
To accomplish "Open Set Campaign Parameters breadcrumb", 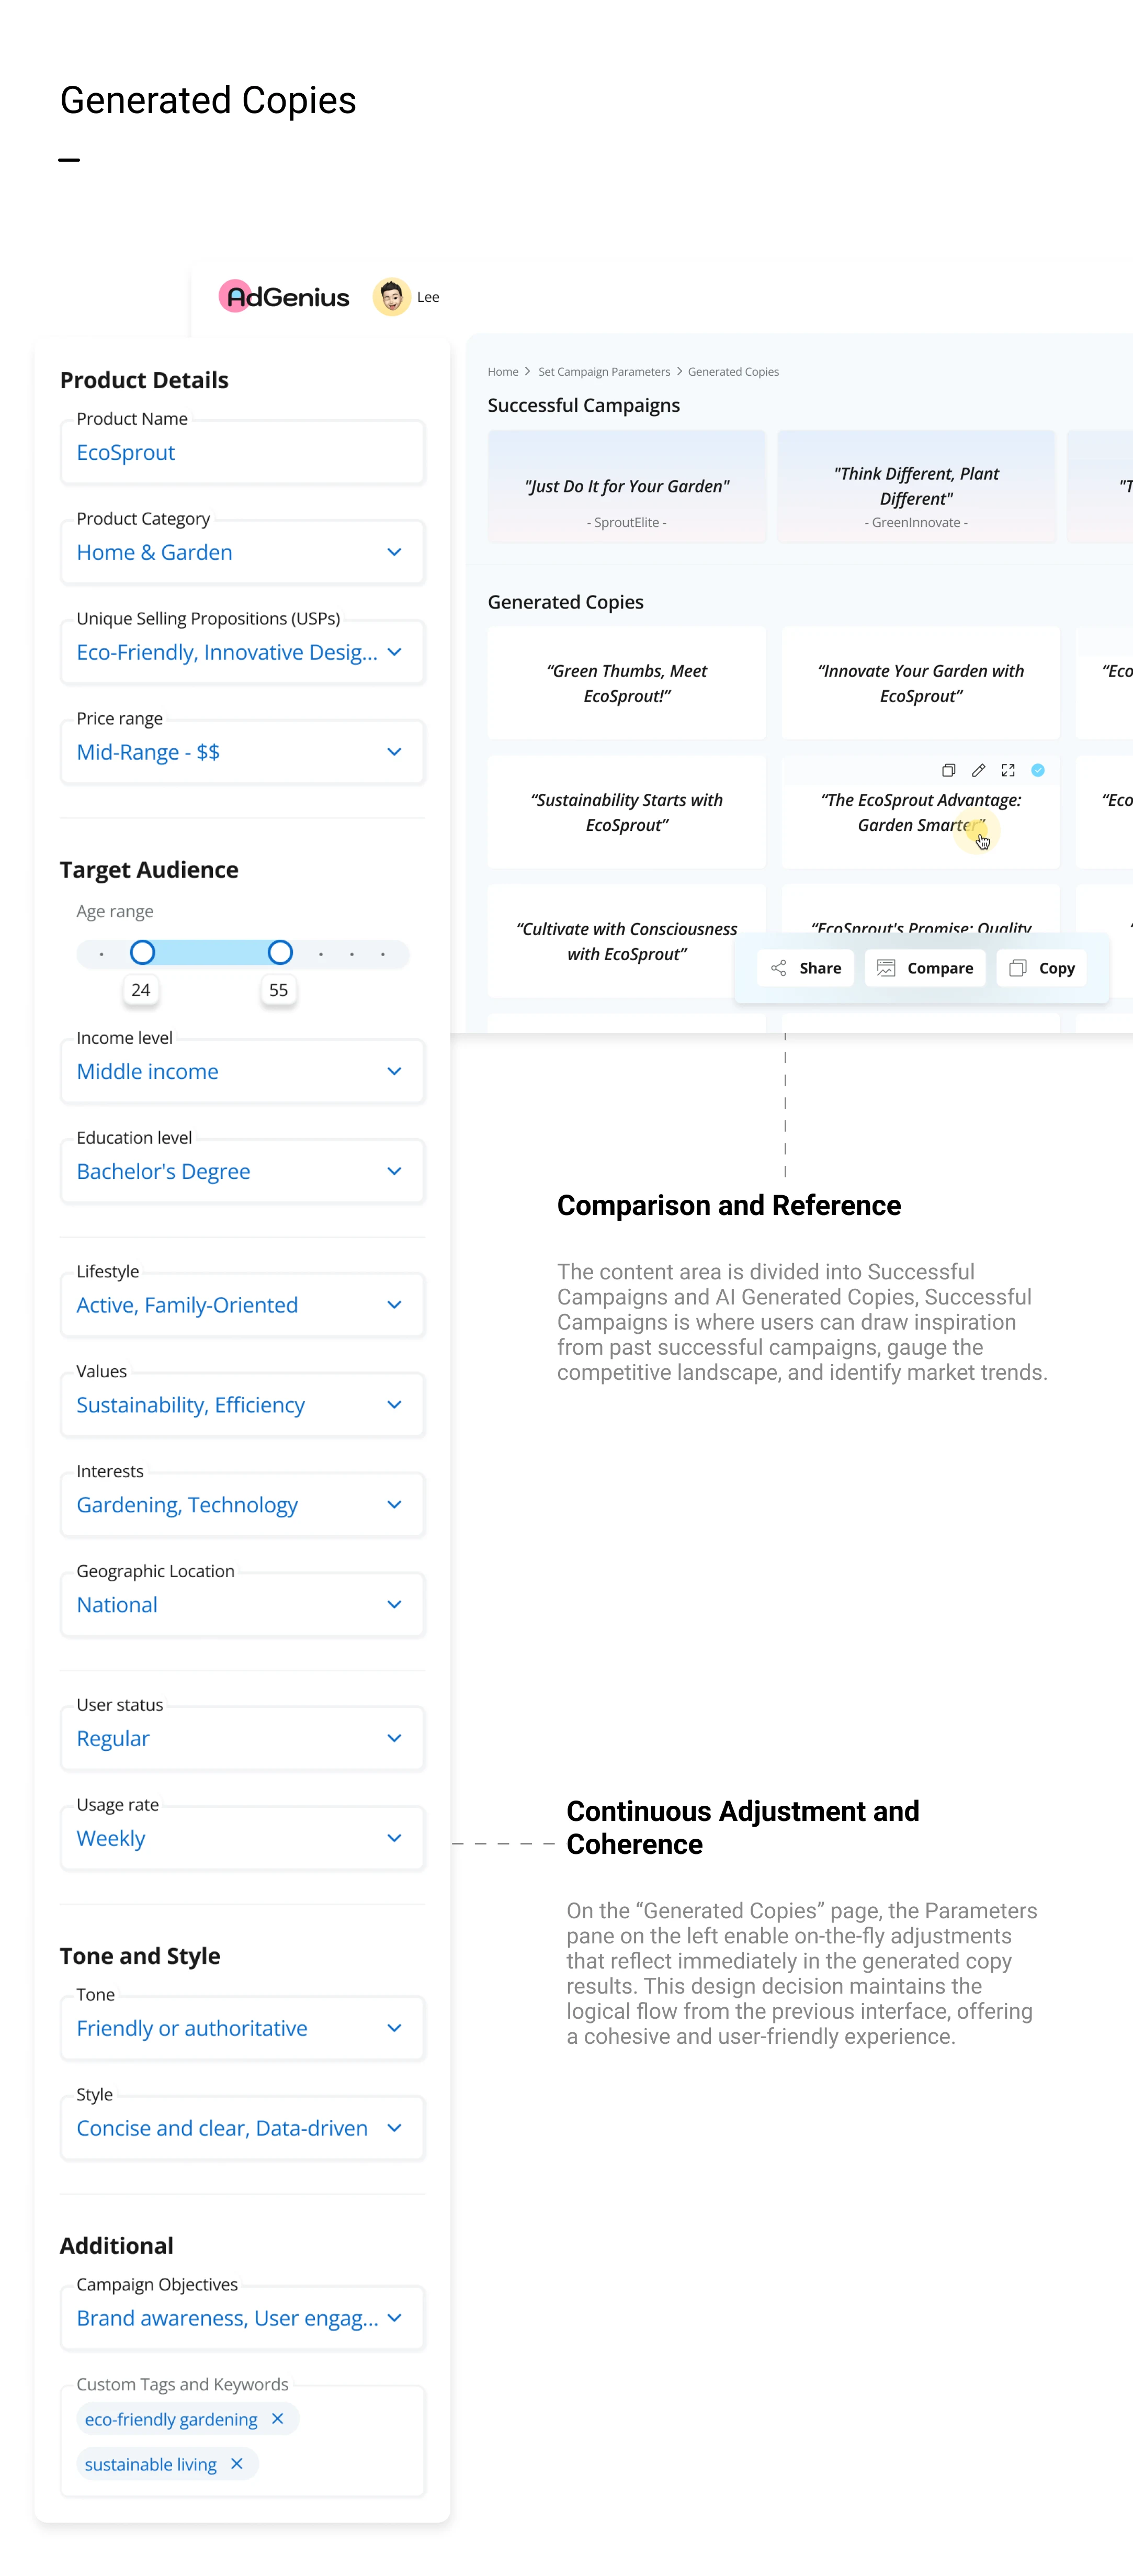I will 604,372.
